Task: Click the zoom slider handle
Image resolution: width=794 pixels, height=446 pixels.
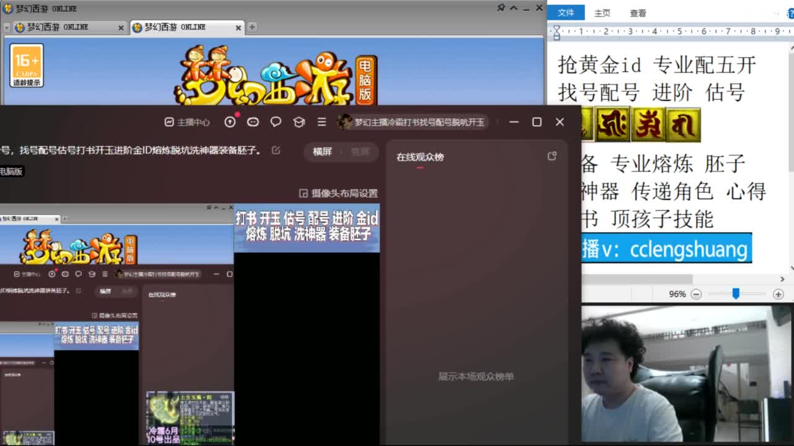Action: [736, 294]
